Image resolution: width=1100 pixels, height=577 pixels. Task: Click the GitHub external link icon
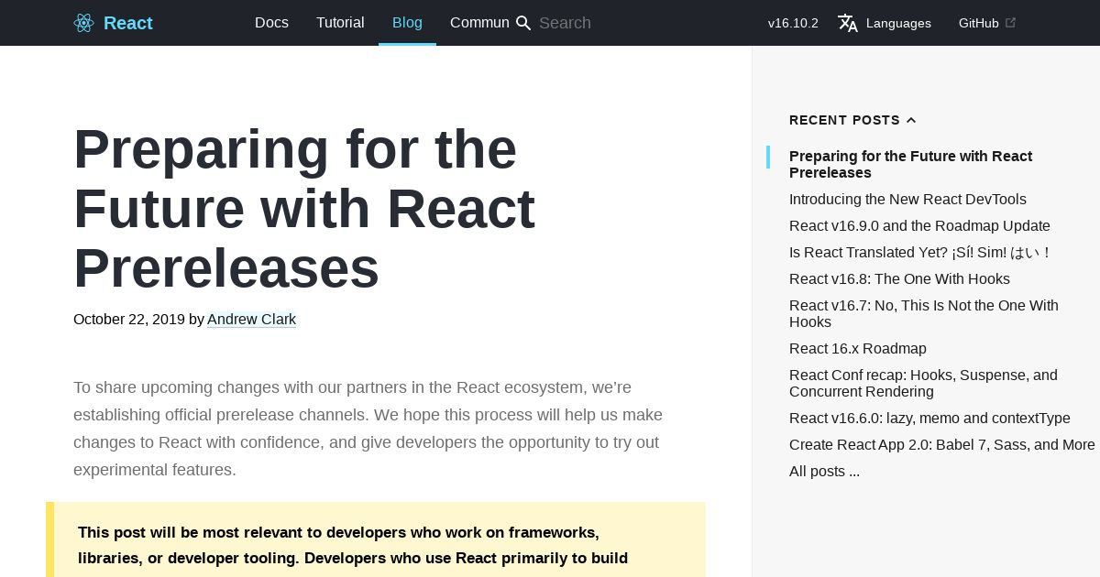[x=1010, y=23]
